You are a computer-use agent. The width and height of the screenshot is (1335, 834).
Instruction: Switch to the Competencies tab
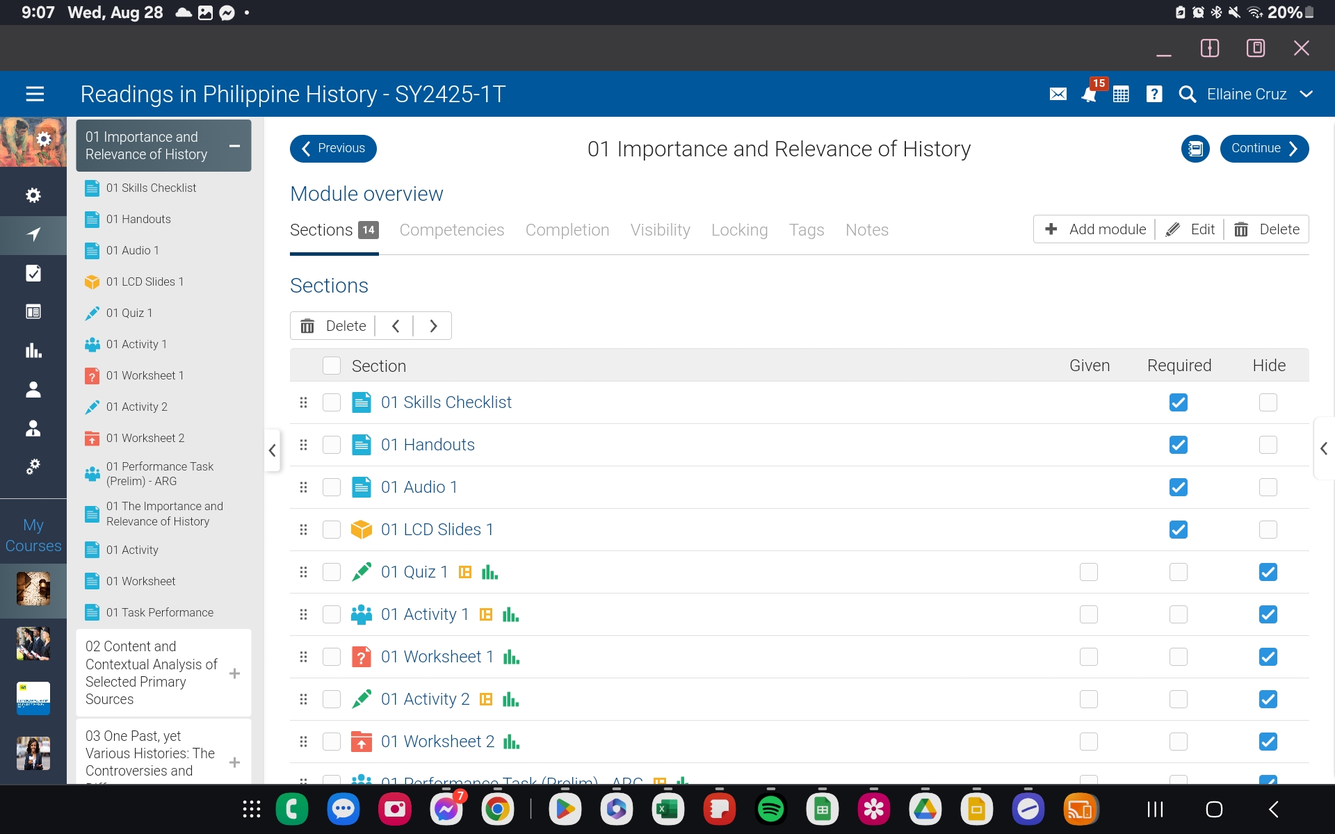451,230
